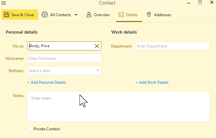This screenshot has width=216, height=138.
Task: Click the floppy disk save icon
Action: 6,15
